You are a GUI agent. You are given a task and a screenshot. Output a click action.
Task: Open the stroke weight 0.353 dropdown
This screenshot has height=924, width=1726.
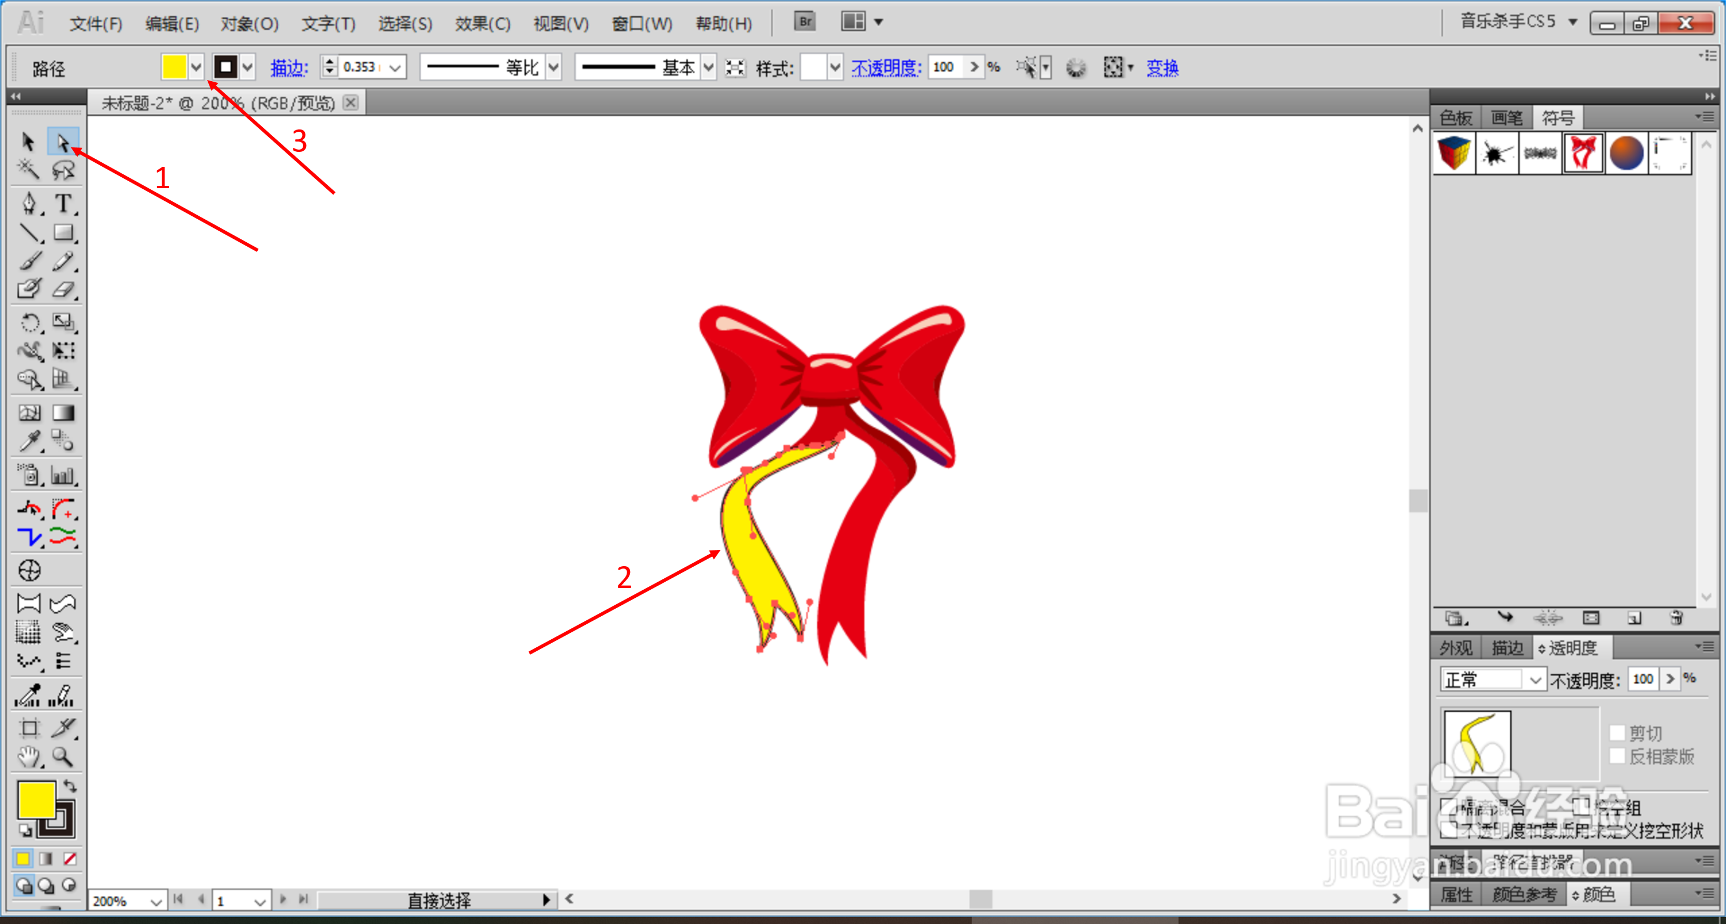[395, 67]
